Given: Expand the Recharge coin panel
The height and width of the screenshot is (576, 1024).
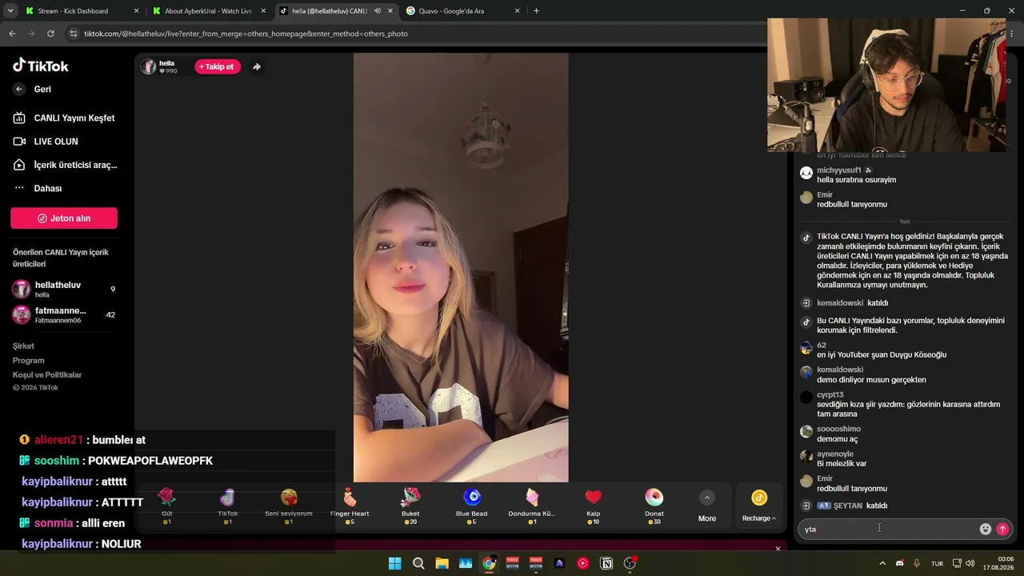Looking at the screenshot, I should pyautogui.click(x=759, y=506).
